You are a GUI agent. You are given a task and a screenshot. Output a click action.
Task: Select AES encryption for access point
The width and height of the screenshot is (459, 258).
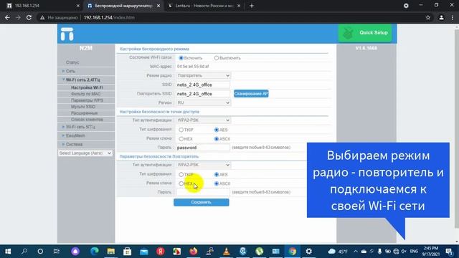(217, 130)
